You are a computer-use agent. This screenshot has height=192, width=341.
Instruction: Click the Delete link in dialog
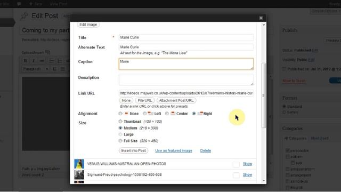click(206, 150)
